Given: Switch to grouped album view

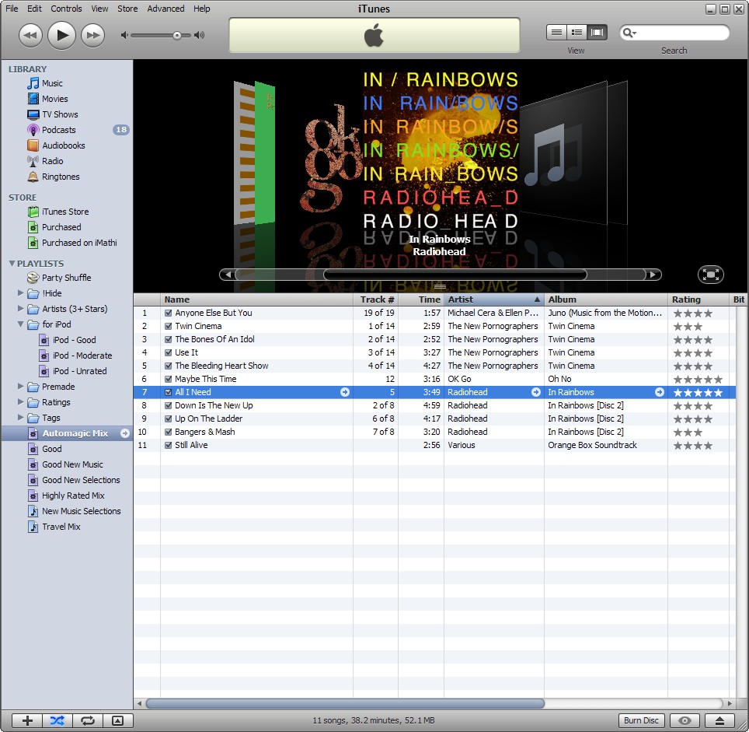Looking at the screenshot, I should coord(577,33).
